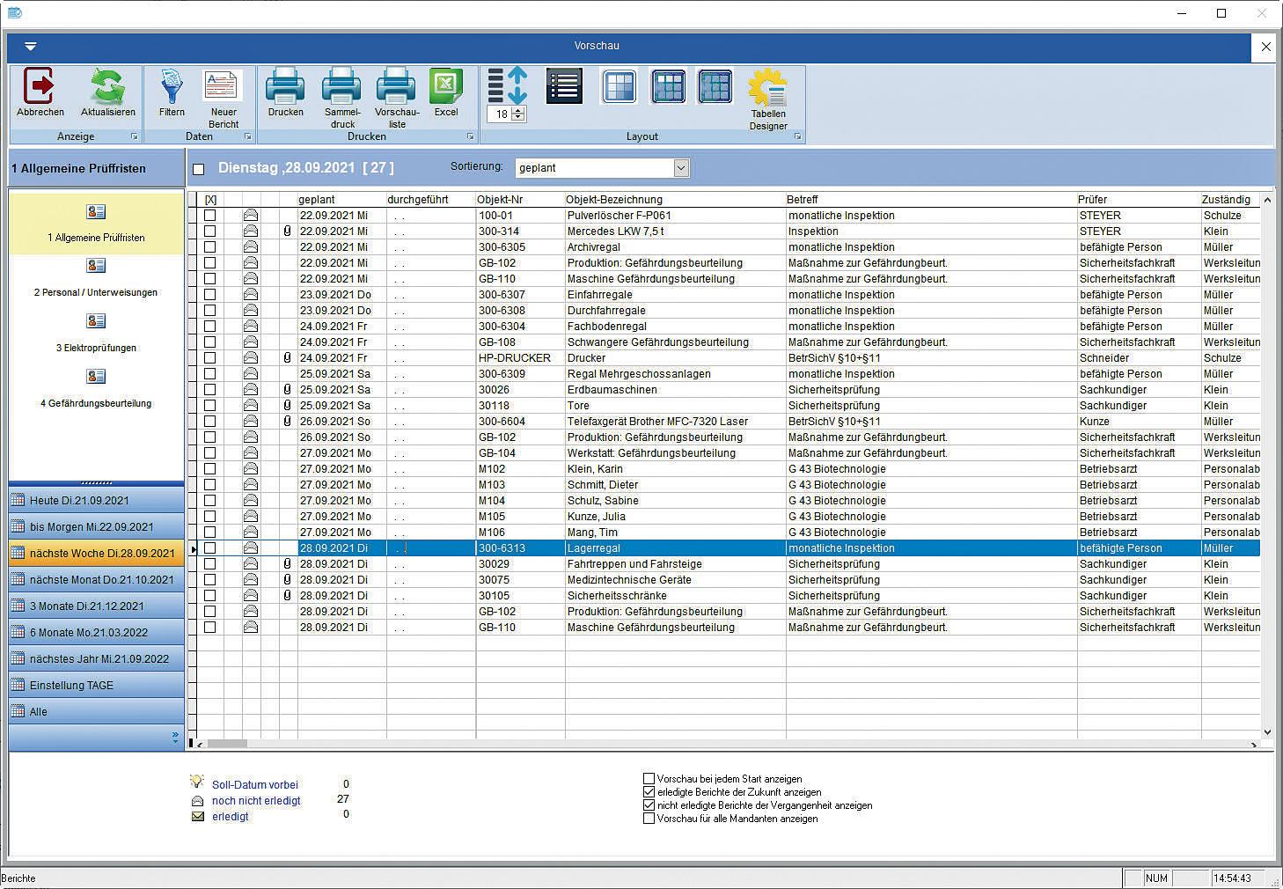The width and height of the screenshot is (1283, 889).
Task: Uncheck erledigte Berichte der Zukunft anzeigen
Action: pos(649,792)
